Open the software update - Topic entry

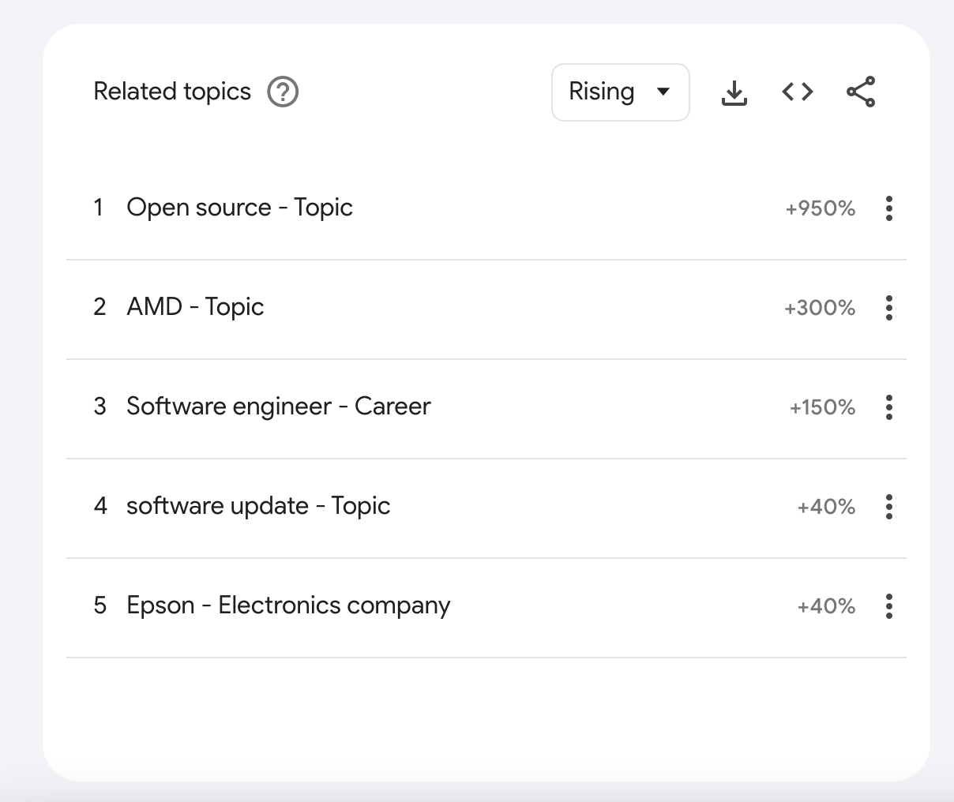tap(258, 506)
